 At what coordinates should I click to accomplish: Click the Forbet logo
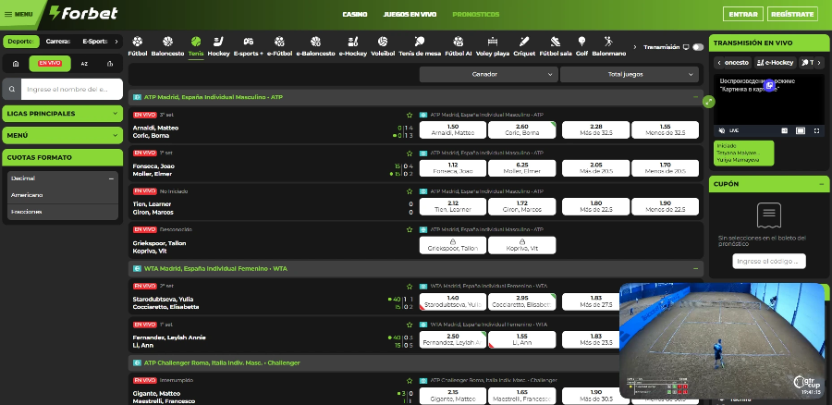[x=83, y=13]
